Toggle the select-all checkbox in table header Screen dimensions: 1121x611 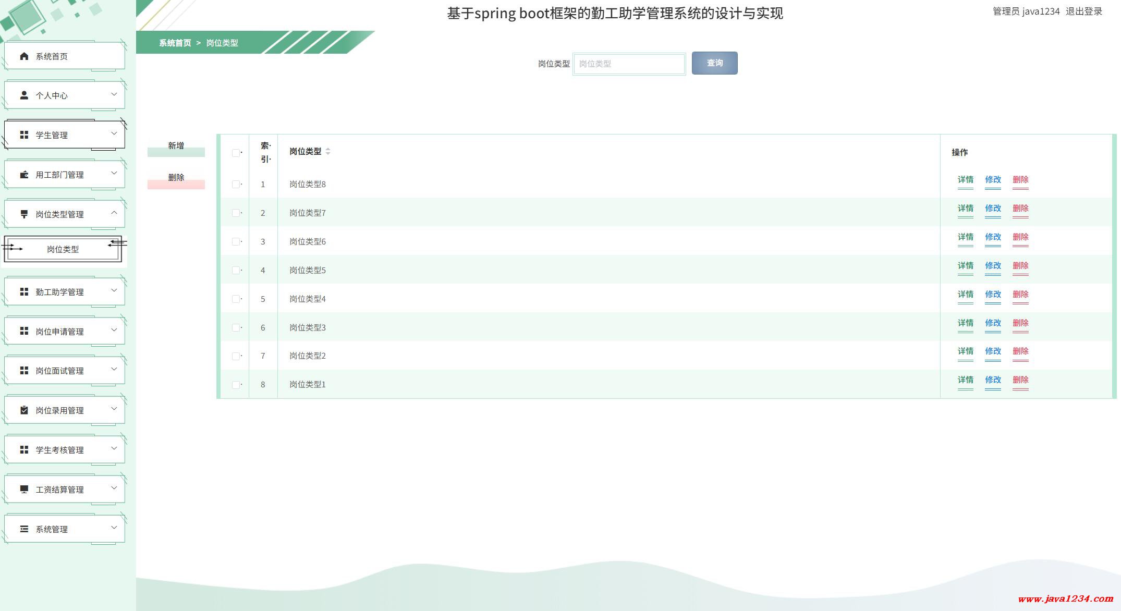[x=236, y=153]
